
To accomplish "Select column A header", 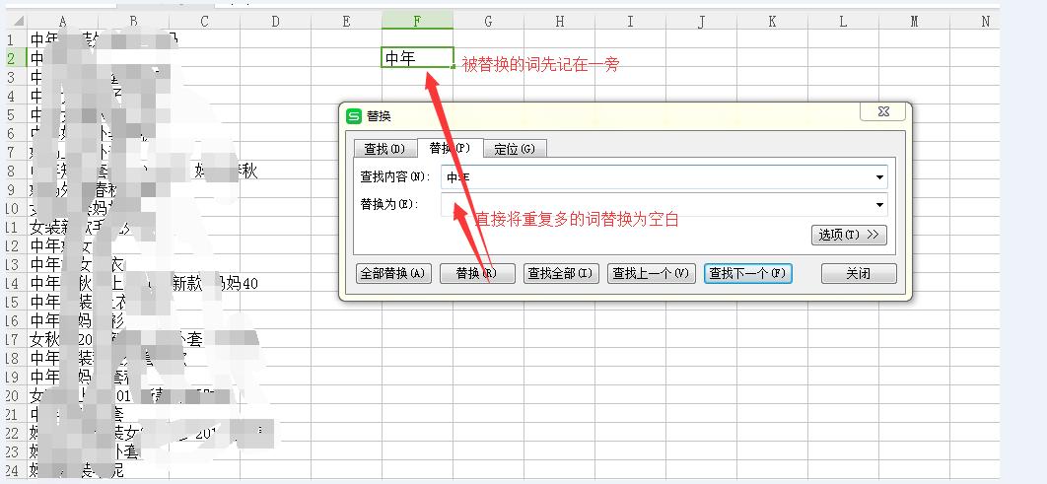I will coord(63,22).
